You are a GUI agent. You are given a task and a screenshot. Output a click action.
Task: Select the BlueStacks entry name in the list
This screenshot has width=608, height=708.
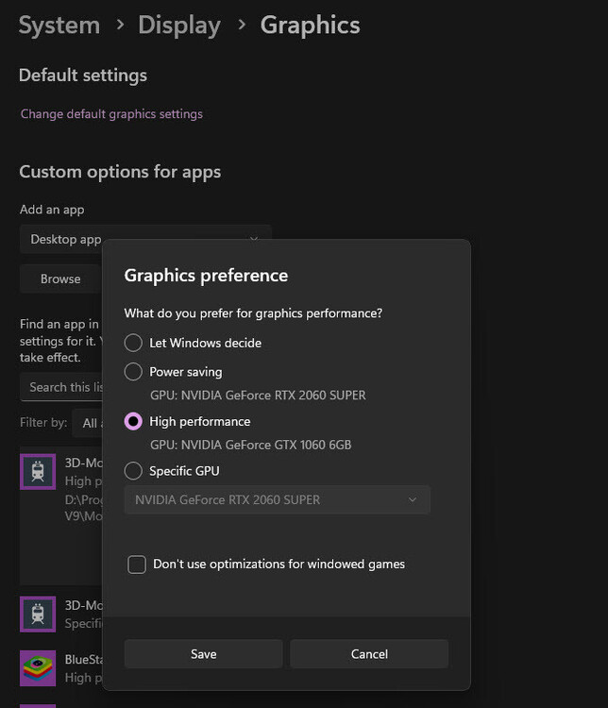click(x=83, y=660)
